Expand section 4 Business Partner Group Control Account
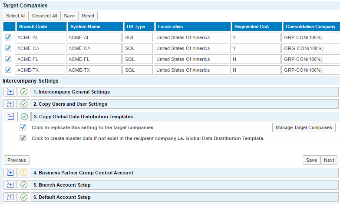The image size is (340, 204). click(10, 173)
